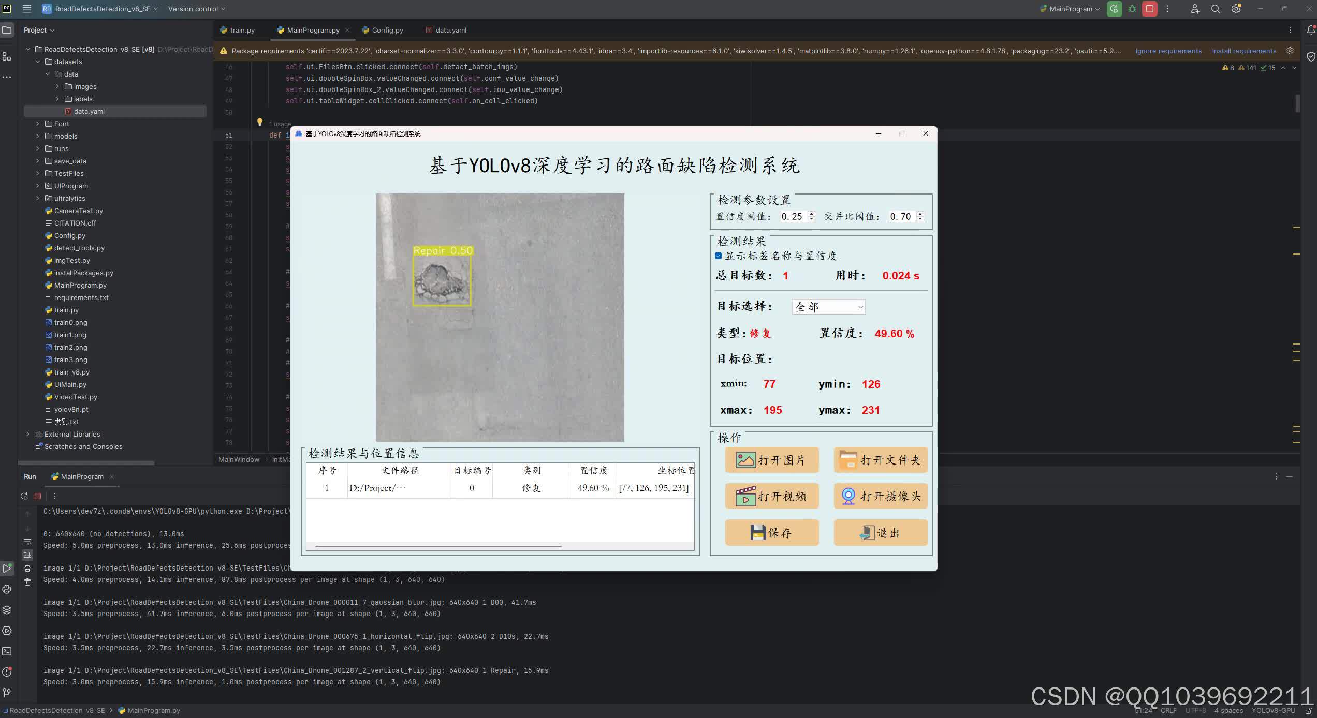The image size is (1317, 718).
Task: Click the 退出 exit button
Action: point(881,532)
